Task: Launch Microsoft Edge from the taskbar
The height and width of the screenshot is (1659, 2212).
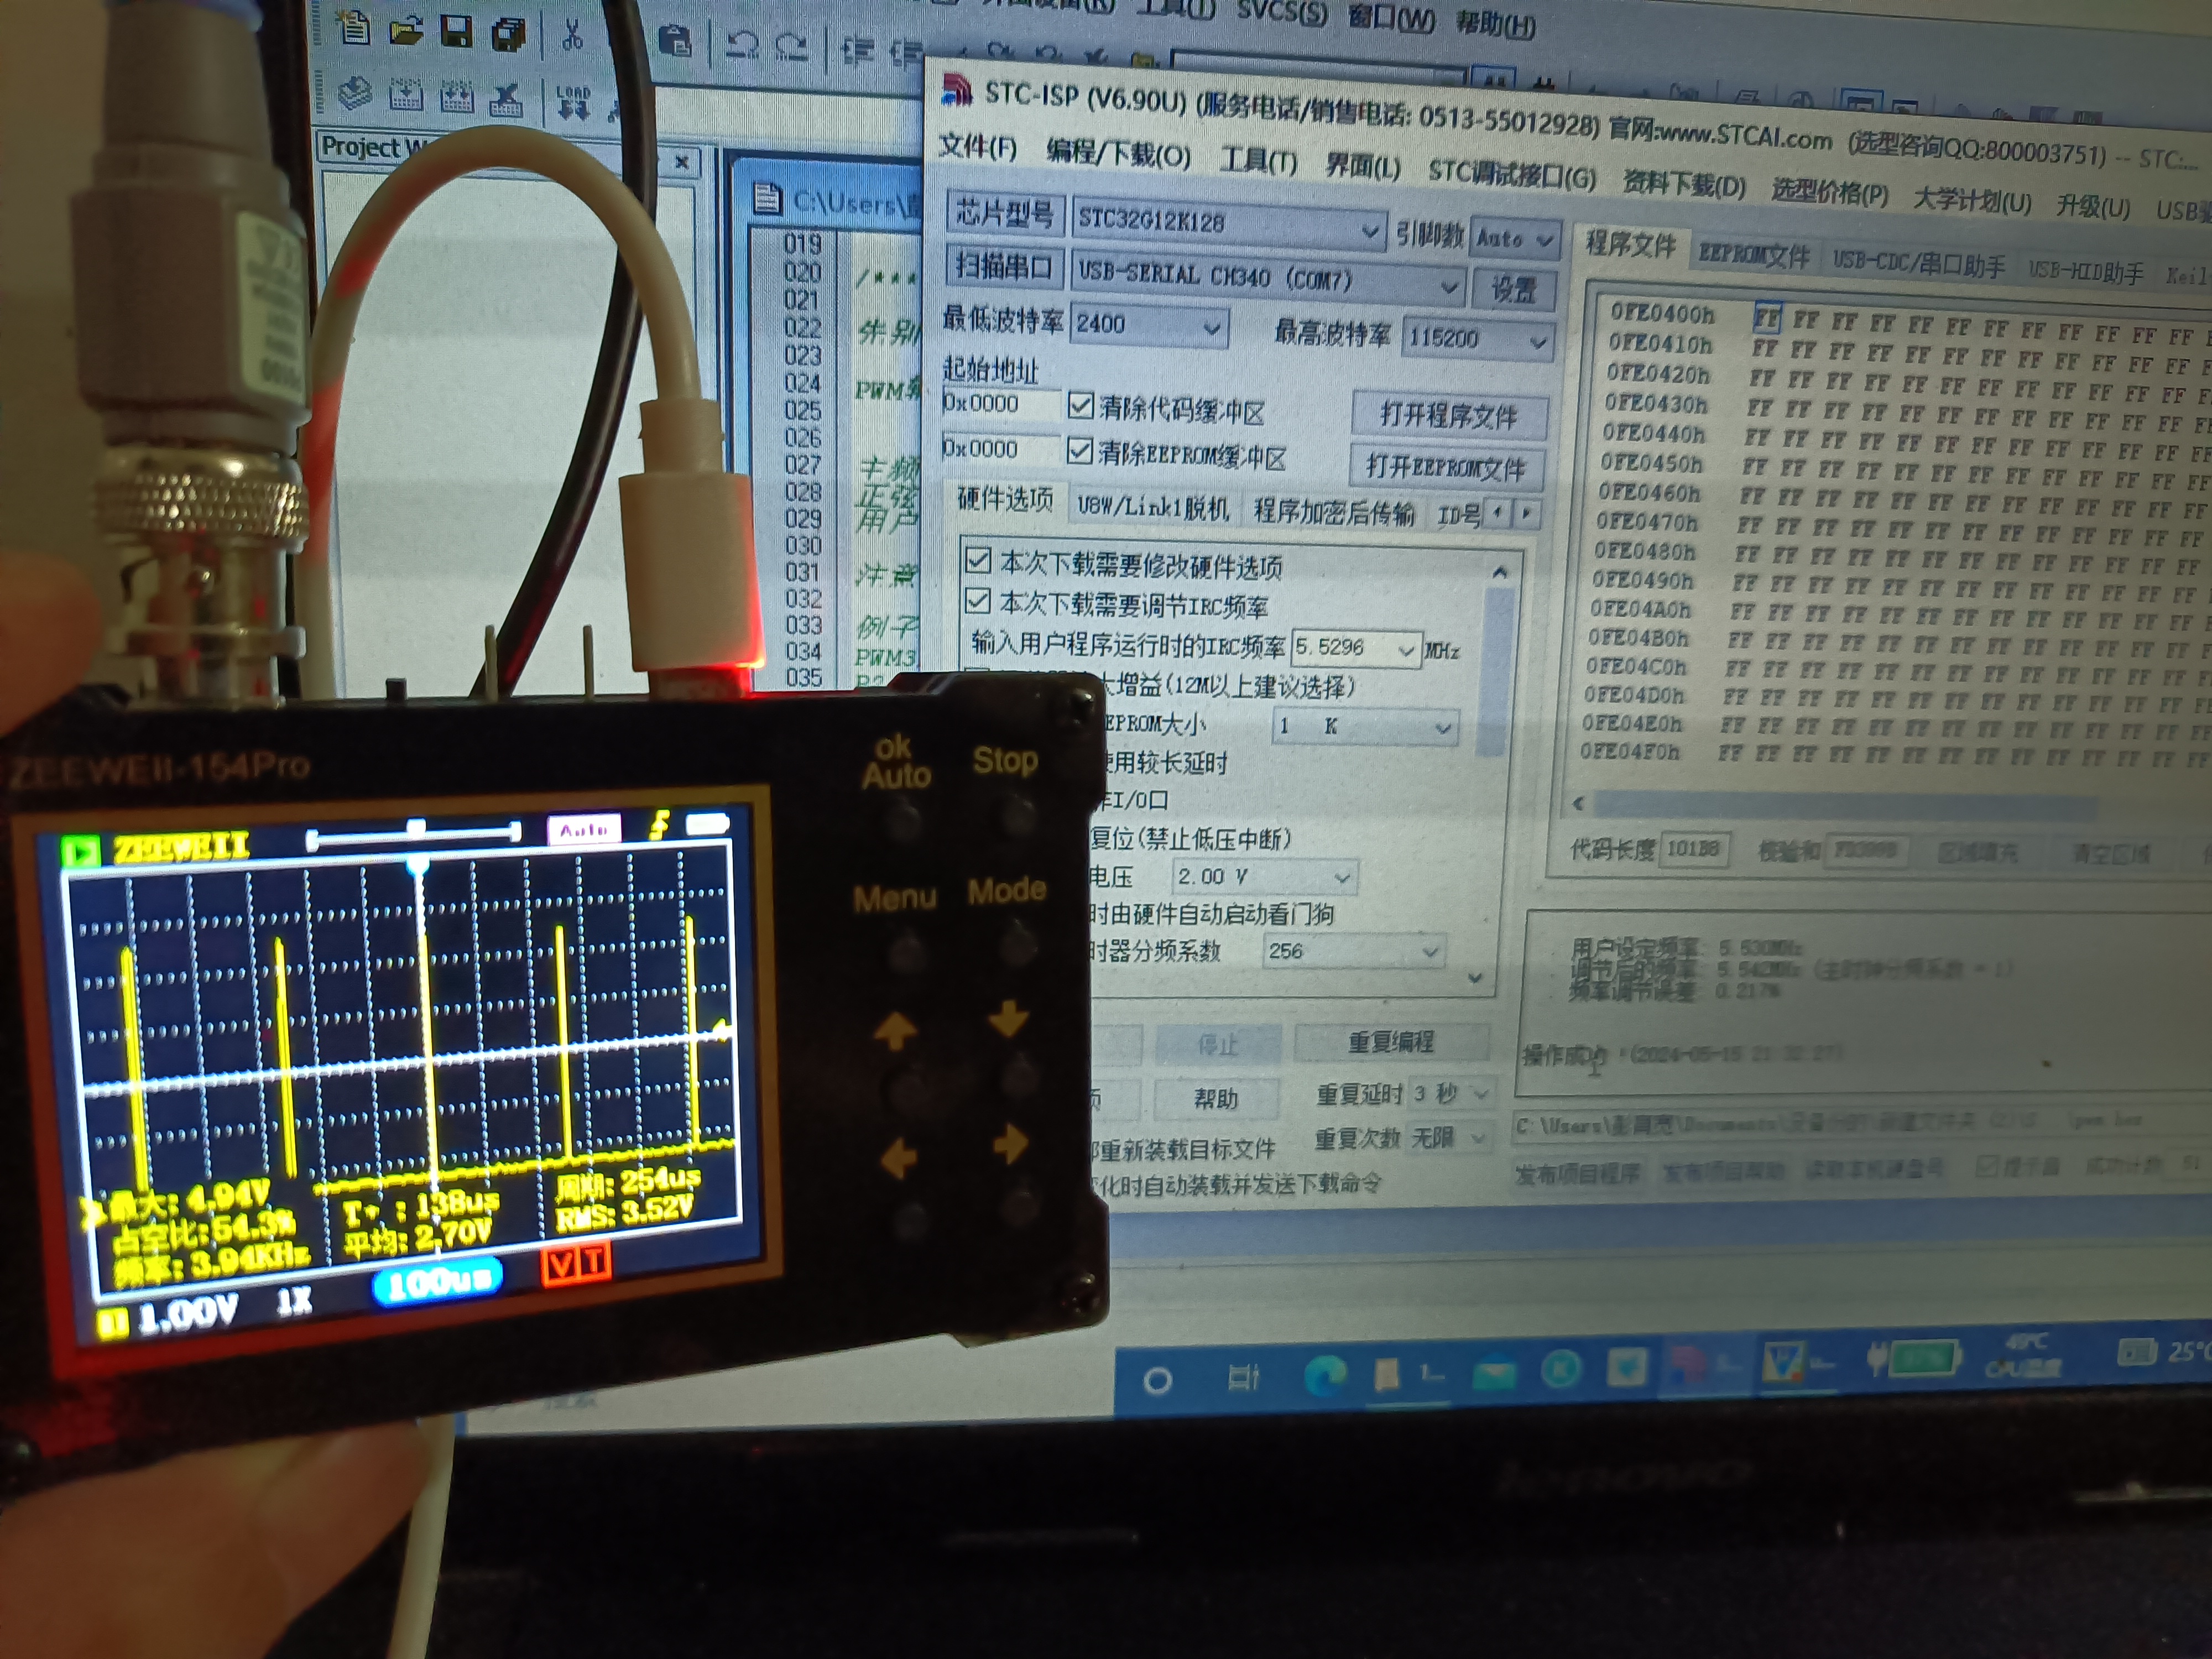Action: [1325, 1376]
